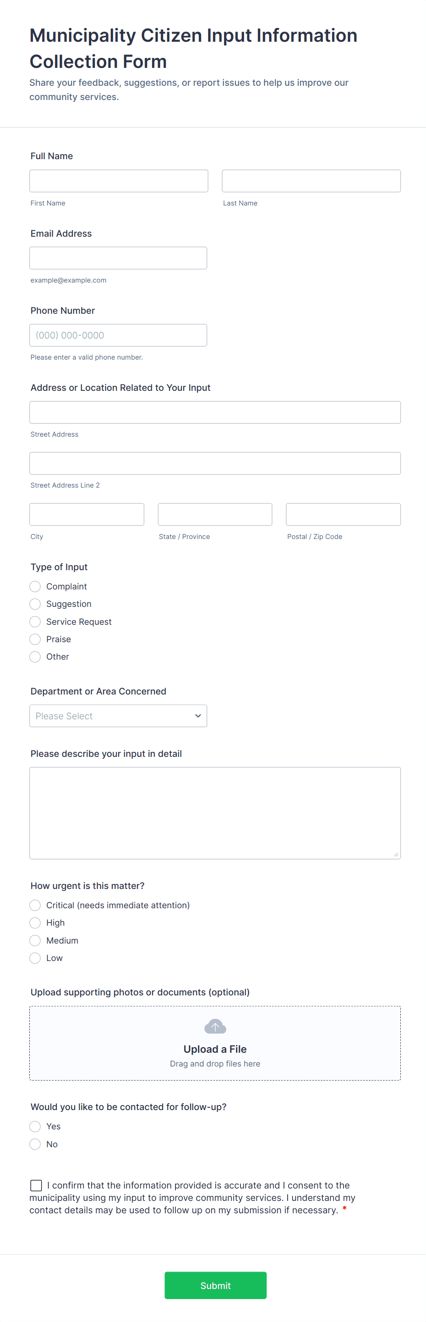426x1322 pixels.
Task: Click the detailed description text area
Action: (x=215, y=813)
